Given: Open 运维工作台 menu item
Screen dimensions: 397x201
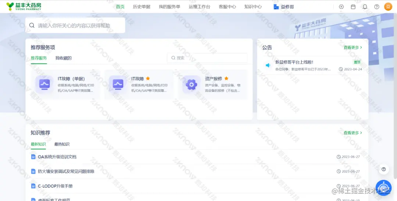Looking at the screenshot, I should click(199, 7).
